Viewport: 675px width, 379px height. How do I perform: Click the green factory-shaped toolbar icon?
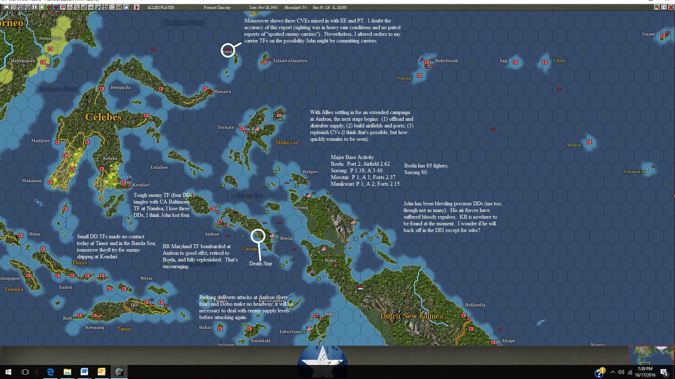coord(84,7)
